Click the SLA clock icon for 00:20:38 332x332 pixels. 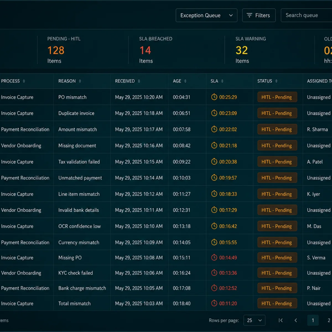tap(214, 162)
